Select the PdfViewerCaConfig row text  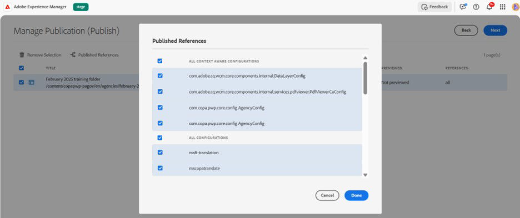pos(267,92)
